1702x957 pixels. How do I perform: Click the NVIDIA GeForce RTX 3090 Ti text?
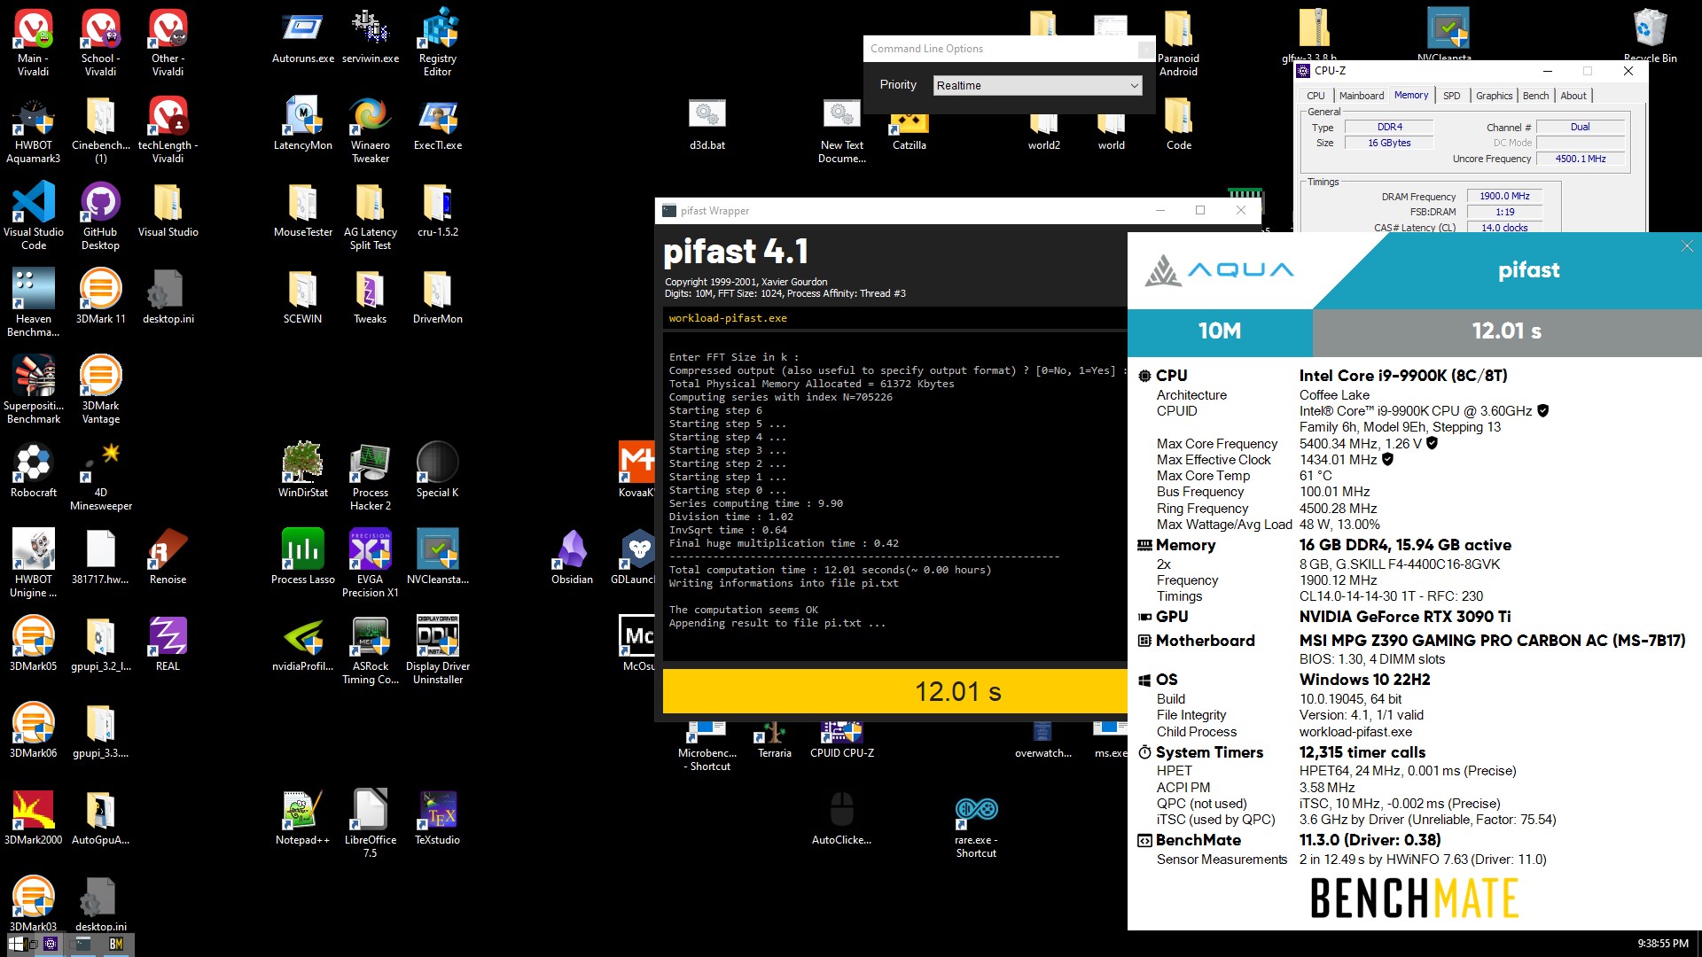pyautogui.click(x=1405, y=617)
